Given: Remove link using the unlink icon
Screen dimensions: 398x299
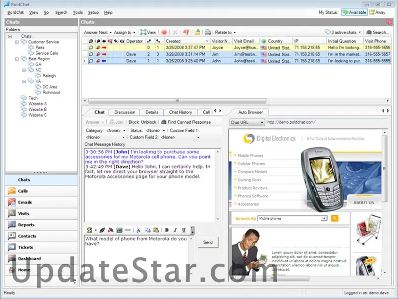Looking at the screenshot, I should 111,230.
